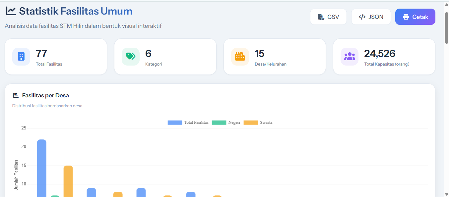Click the 24,526 Total Kapasitas card
449x197 pixels.
384,57
